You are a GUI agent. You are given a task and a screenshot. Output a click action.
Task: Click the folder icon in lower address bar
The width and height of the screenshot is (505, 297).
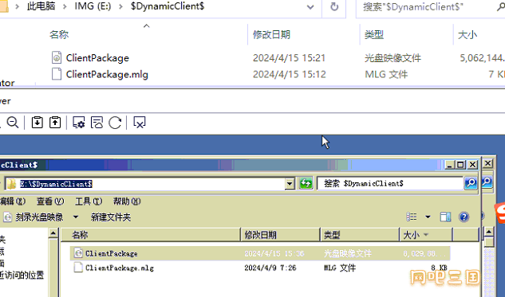(12, 184)
